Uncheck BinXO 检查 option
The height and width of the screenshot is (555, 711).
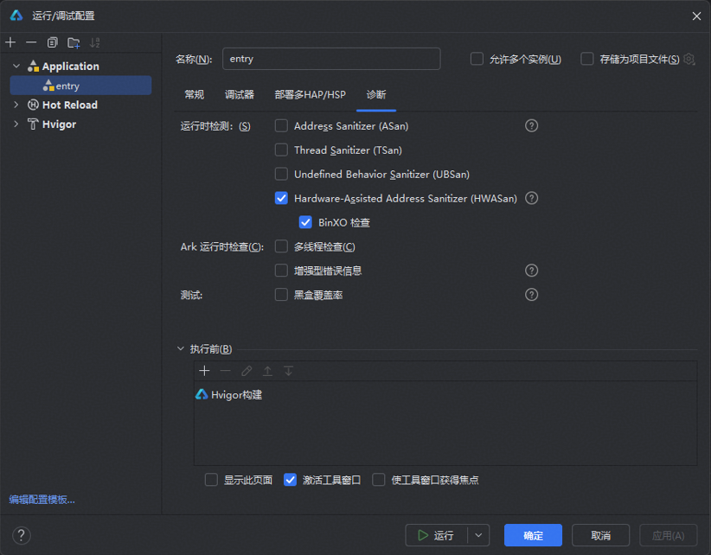[x=305, y=222]
